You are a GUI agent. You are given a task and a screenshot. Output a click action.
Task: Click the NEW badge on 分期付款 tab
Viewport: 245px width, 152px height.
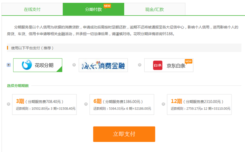(x=107, y=6)
